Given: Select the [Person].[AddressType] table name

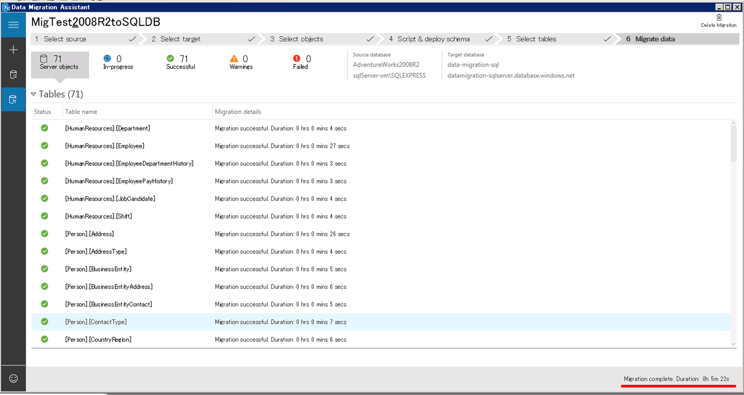Looking at the screenshot, I should tap(96, 251).
